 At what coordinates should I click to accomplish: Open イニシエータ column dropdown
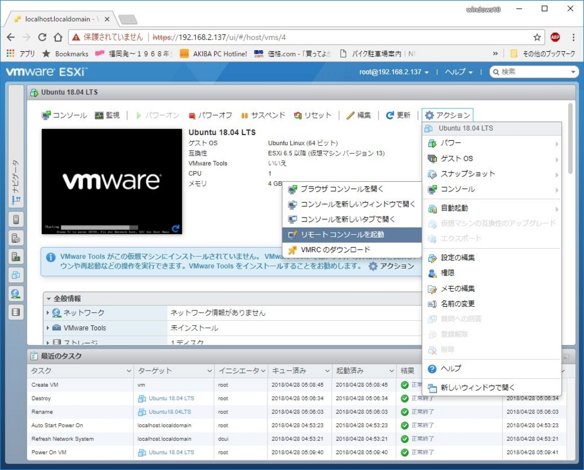coord(263,371)
